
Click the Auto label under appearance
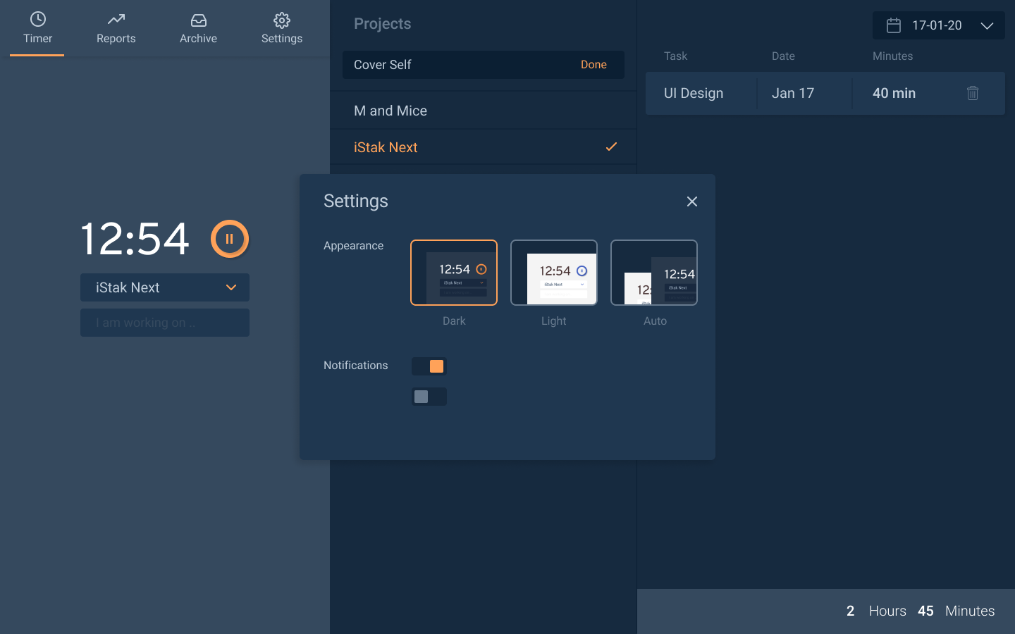tap(655, 321)
